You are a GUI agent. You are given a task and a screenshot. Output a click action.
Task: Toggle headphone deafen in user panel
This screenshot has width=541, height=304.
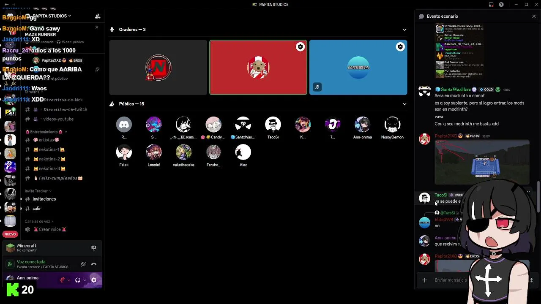click(78, 280)
